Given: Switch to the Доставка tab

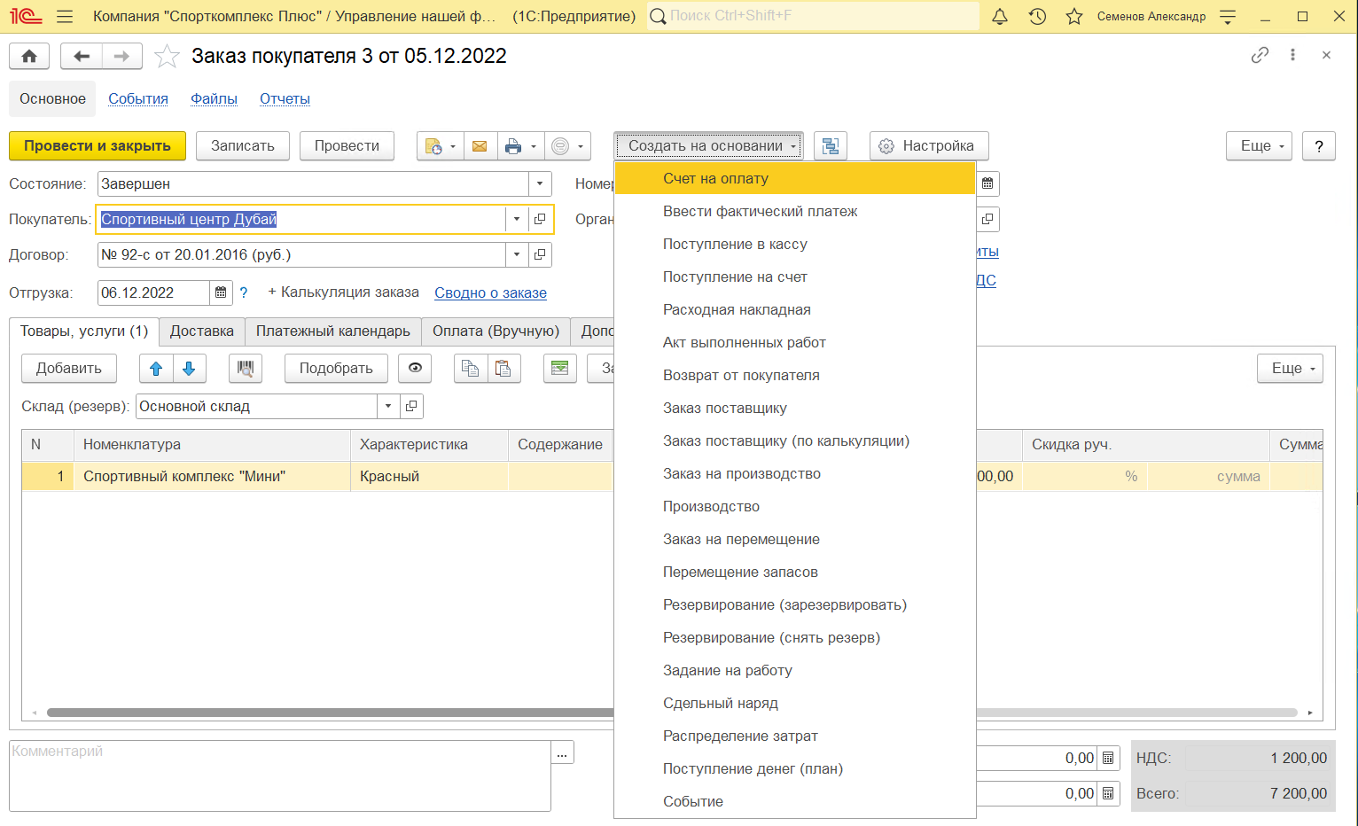Looking at the screenshot, I should tap(202, 331).
